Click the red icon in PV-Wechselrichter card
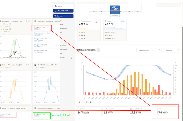Image resolution: width=183 pixels, height=121 pixels. 96,22
